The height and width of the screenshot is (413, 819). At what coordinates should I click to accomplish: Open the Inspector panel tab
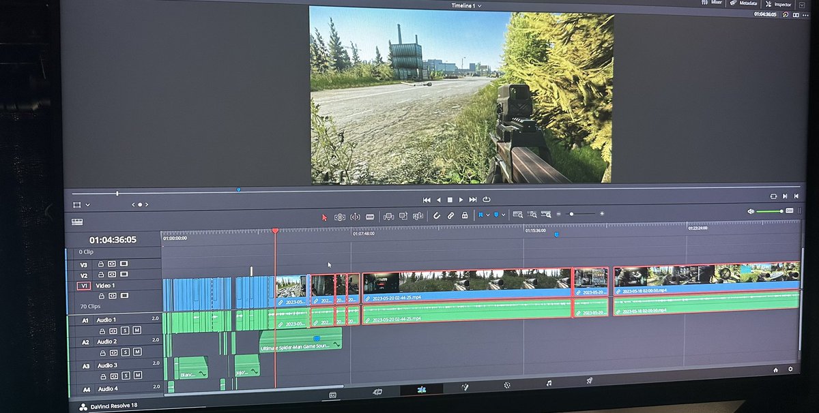click(x=777, y=4)
